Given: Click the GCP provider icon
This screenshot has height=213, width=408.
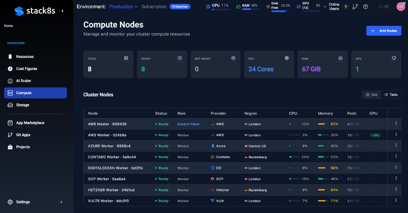Looking at the screenshot, I should [x=213, y=179].
